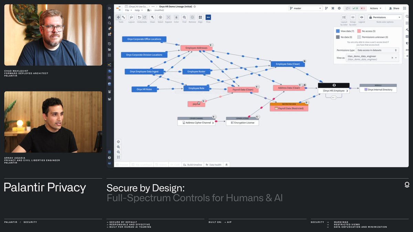Collapse right panel with double chevron
This screenshot has height=232, width=413.
[407, 56]
